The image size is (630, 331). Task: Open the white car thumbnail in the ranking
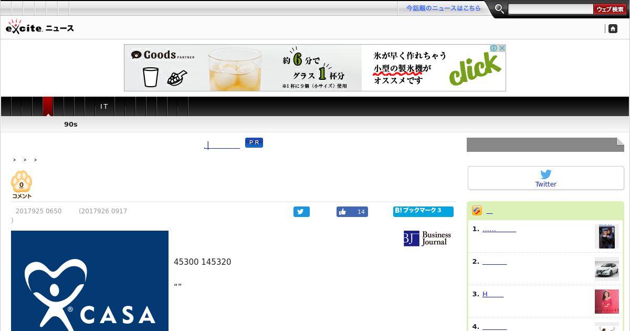(607, 269)
